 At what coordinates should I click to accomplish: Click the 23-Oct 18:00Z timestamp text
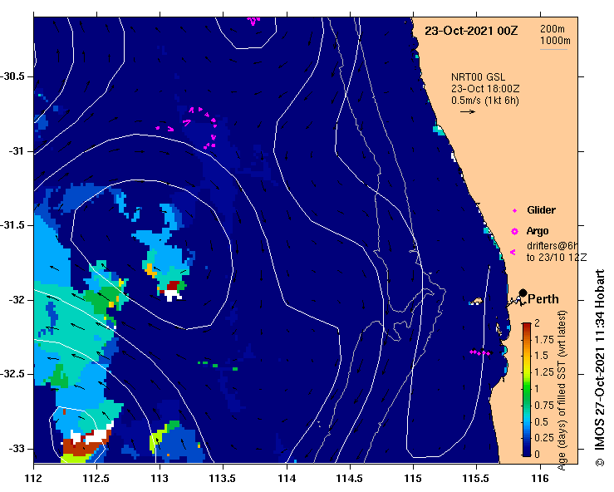[485, 89]
